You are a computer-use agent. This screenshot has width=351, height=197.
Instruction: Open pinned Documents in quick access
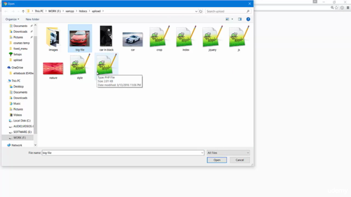pos(20,26)
